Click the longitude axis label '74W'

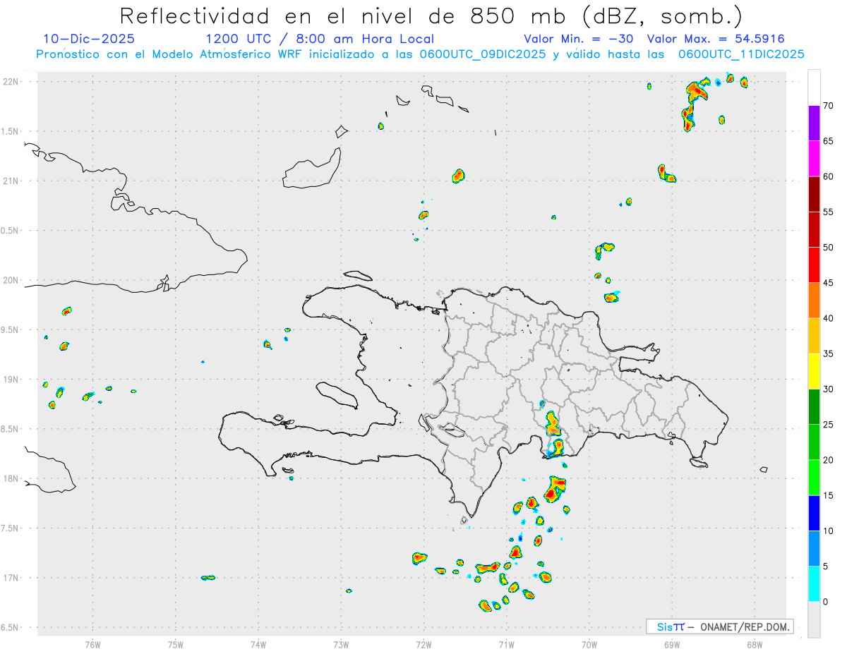[258, 644]
